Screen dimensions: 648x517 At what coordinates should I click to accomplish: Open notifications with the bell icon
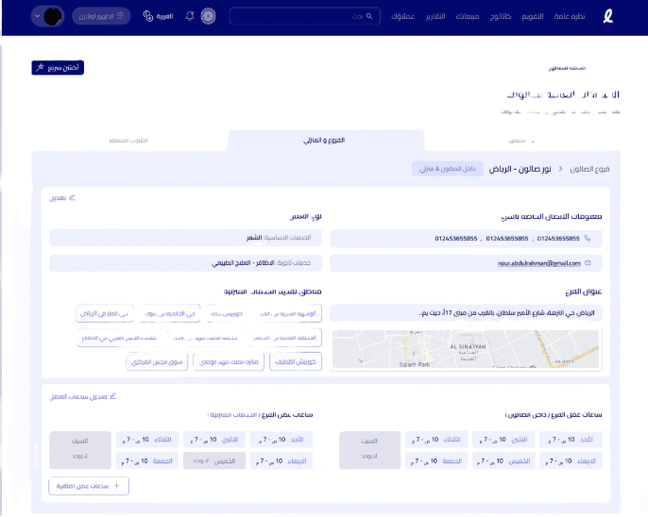[190, 16]
